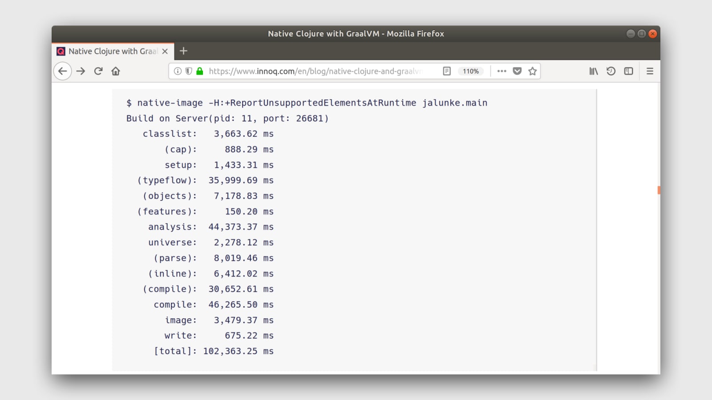Open page actions three-dot menu

pyautogui.click(x=502, y=71)
